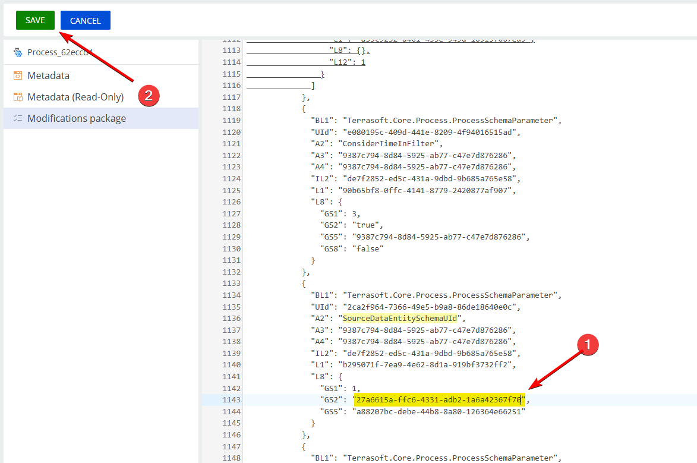697x463 pixels.
Task: Click ConsiderTimeInFilter text on line 1121
Action: [x=390, y=144]
